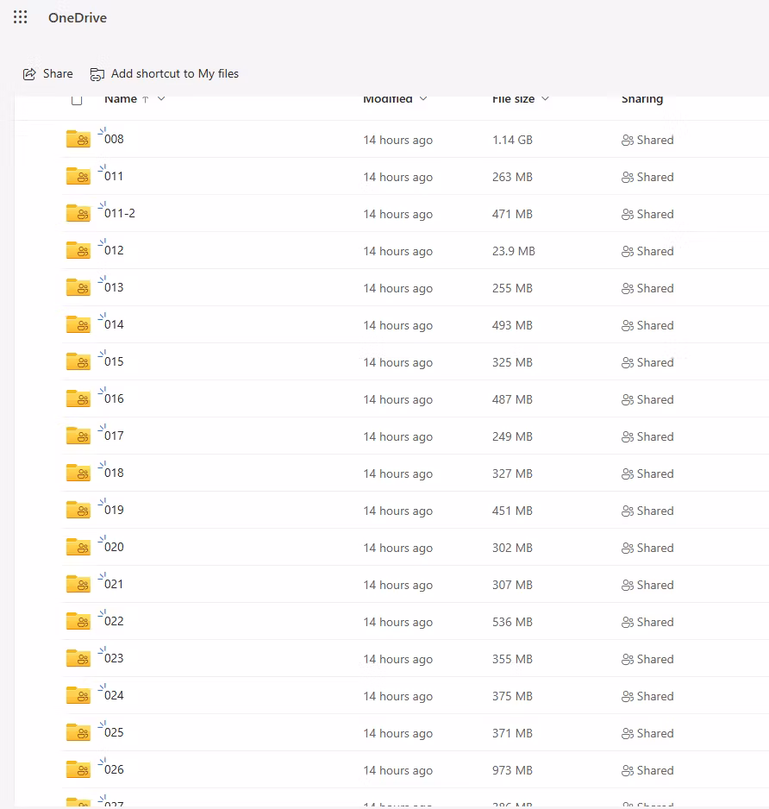Click the 1.14 GB file size value
The image size is (769, 809).
pyautogui.click(x=512, y=141)
